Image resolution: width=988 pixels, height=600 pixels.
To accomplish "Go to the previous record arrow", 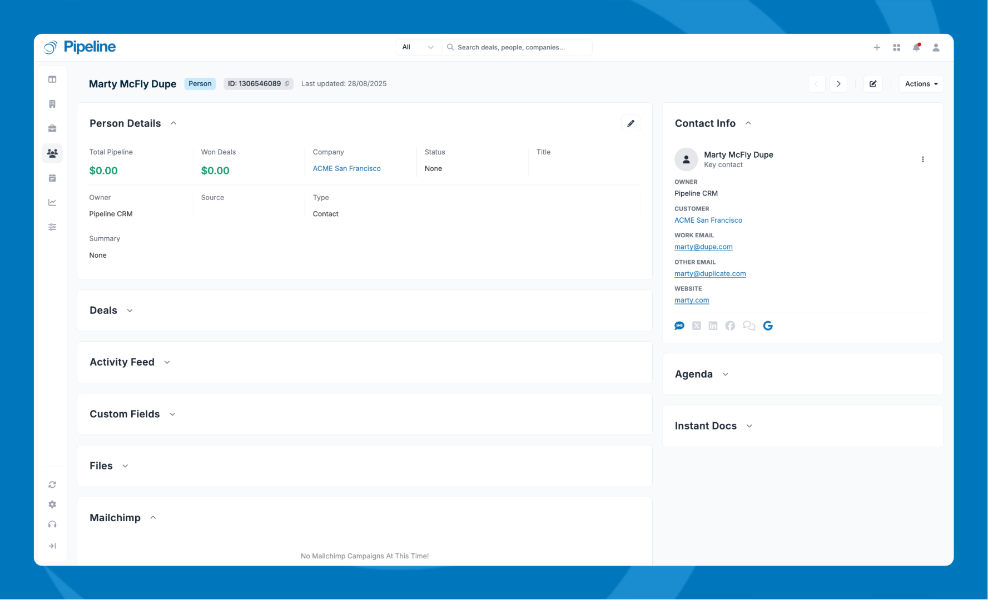I will 816,84.
